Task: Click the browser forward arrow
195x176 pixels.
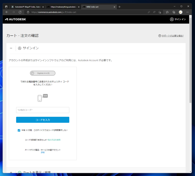Action: 13,12
